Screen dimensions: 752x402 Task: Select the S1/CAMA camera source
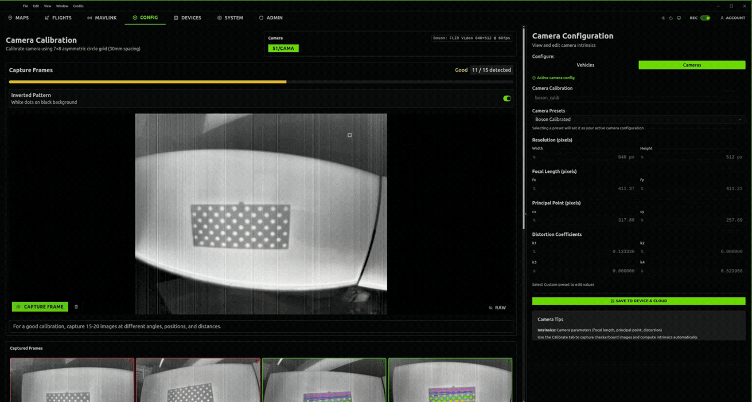click(x=283, y=49)
